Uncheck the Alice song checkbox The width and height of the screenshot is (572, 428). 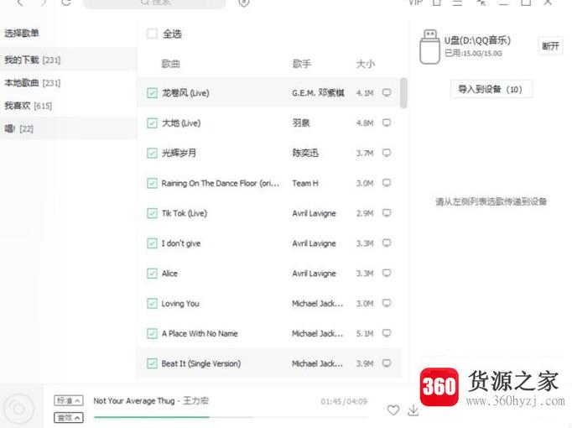coord(152,274)
